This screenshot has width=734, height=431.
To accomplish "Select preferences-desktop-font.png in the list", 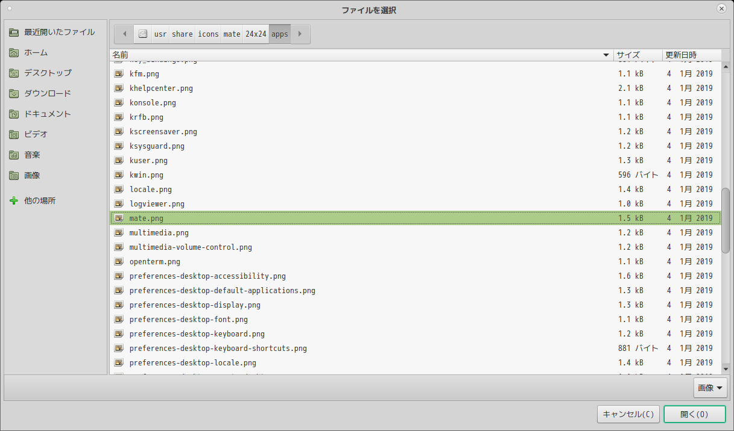I will pos(416,320).
